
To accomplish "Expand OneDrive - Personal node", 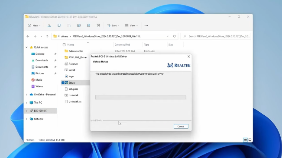I will (x=26, y=95).
